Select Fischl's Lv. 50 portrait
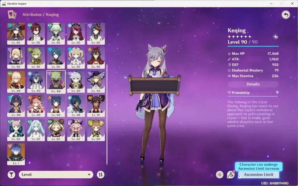 16,58
